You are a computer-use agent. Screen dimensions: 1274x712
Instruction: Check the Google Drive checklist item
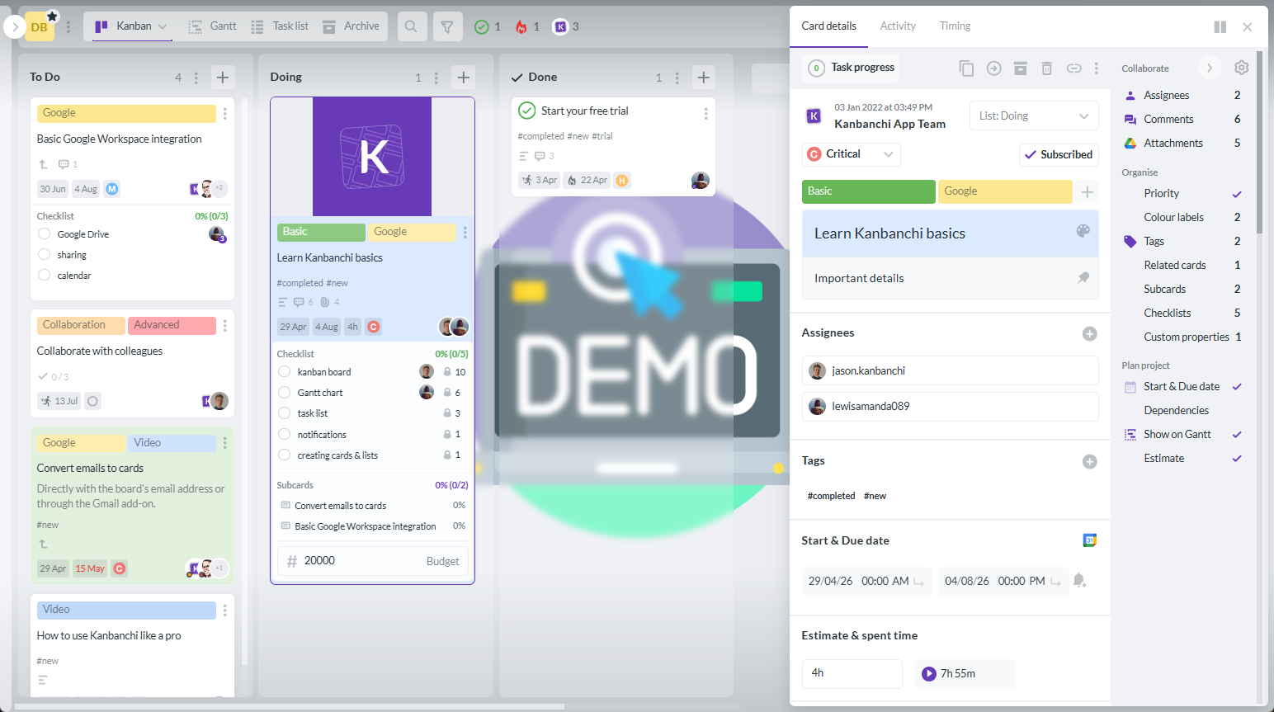click(x=45, y=234)
